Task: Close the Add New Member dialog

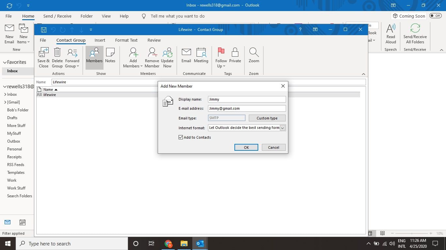Action: [283, 86]
